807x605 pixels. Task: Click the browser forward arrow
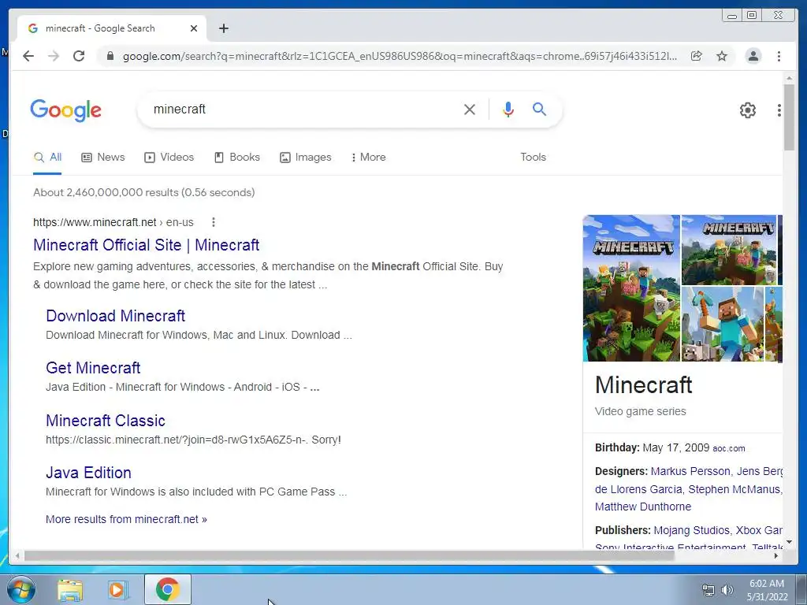54,56
